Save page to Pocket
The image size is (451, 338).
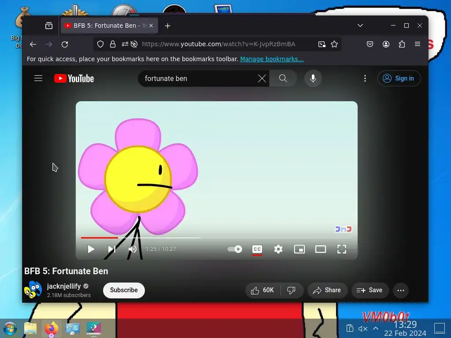coord(370,44)
